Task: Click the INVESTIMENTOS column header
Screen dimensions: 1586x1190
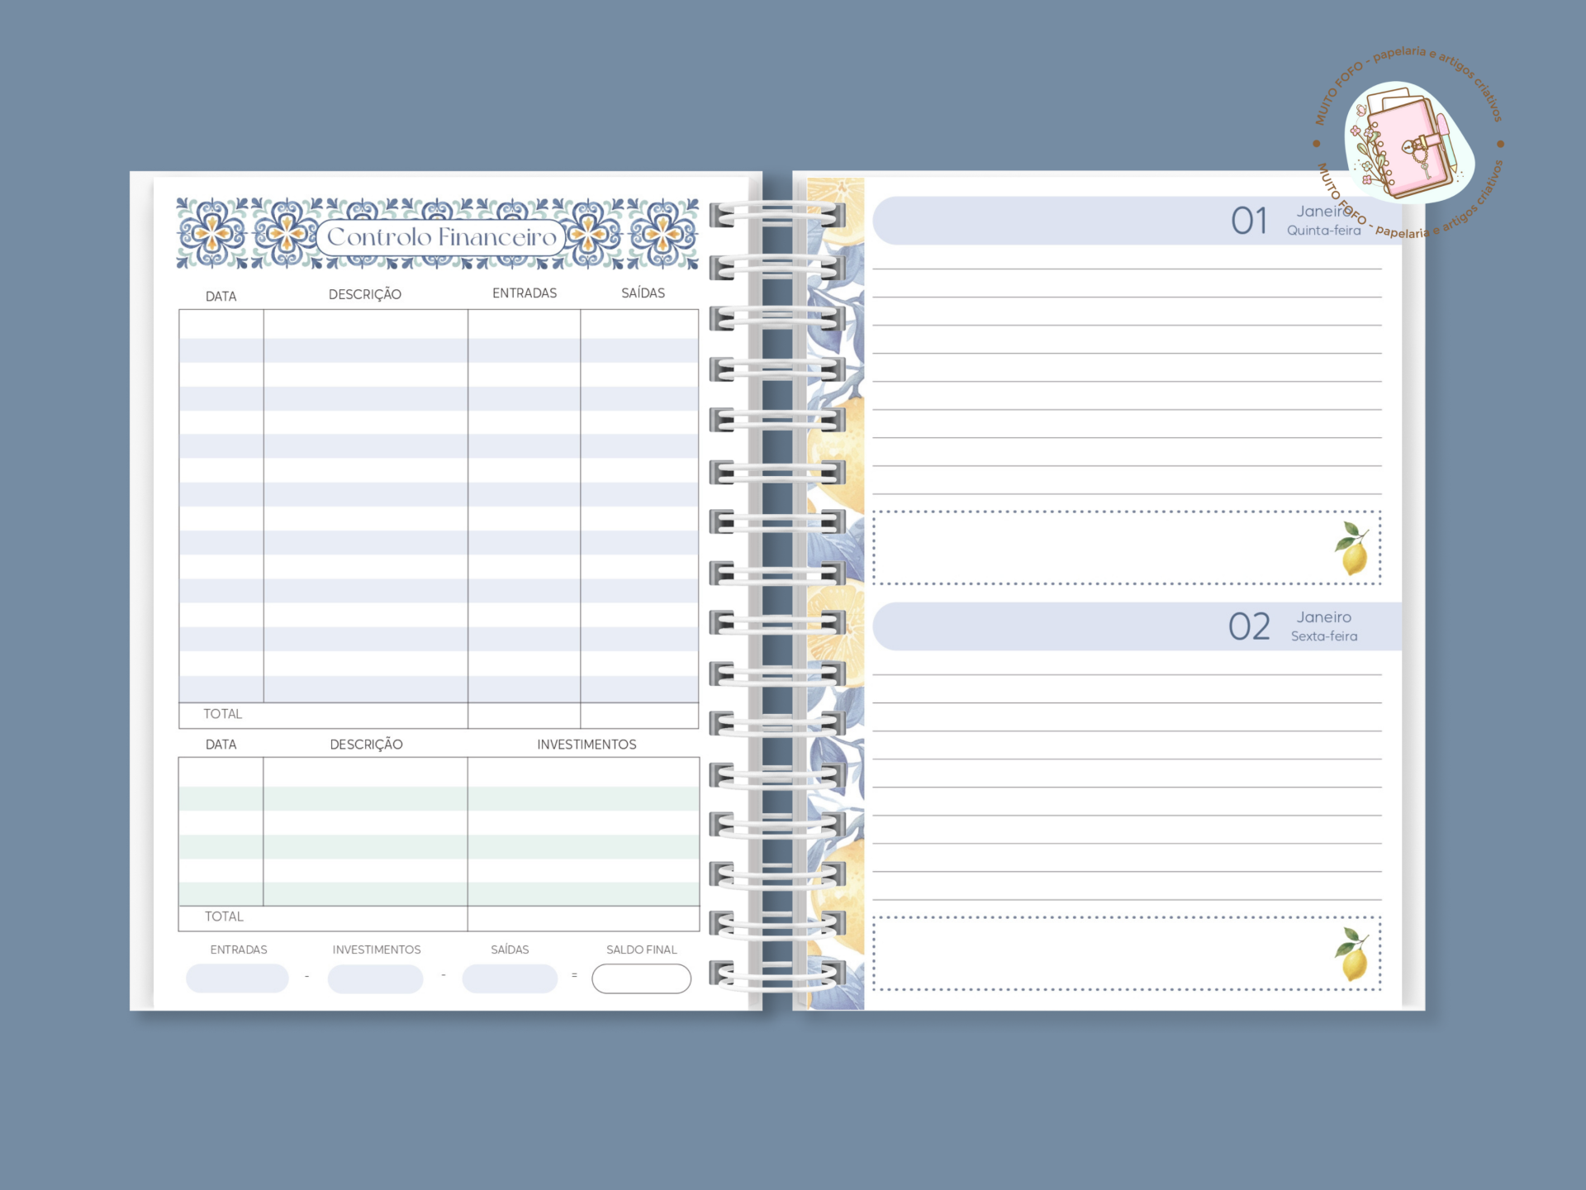Action: pyautogui.click(x=586, y=745)
